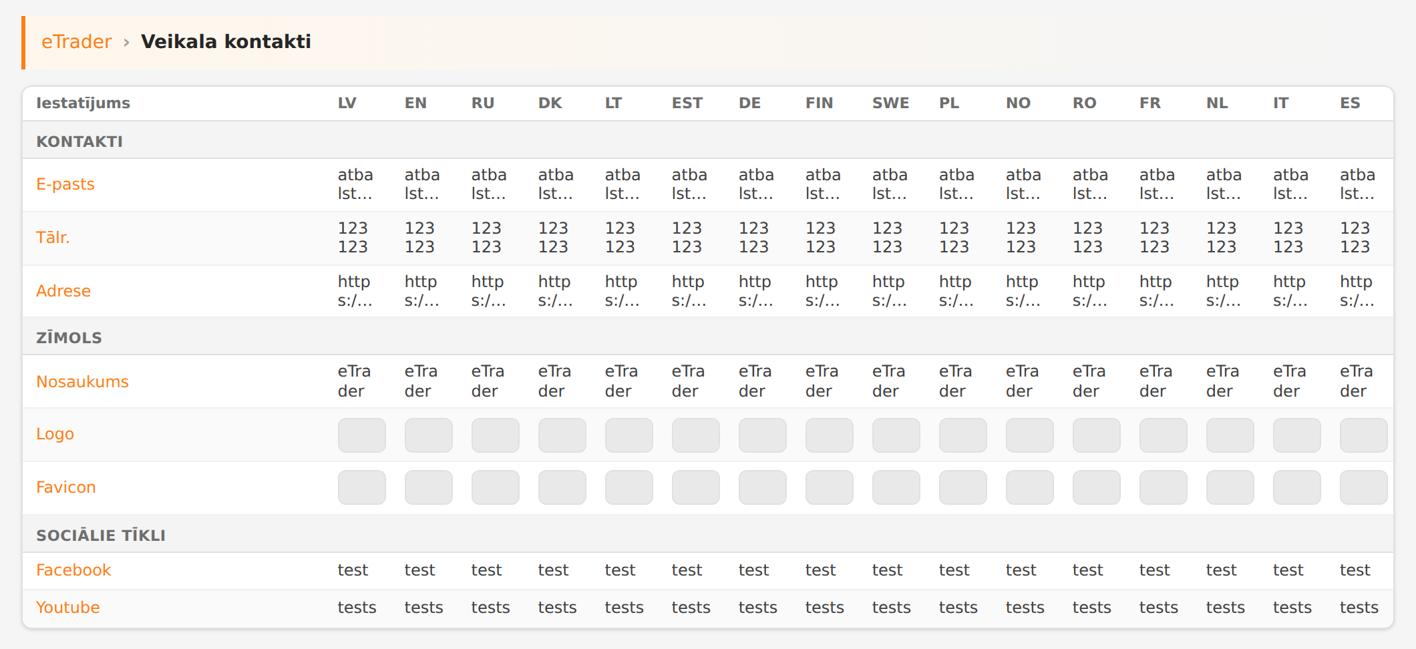Screen dimensions: 1416x649
Task: Open the Facebook setting link
Action: 73,570
